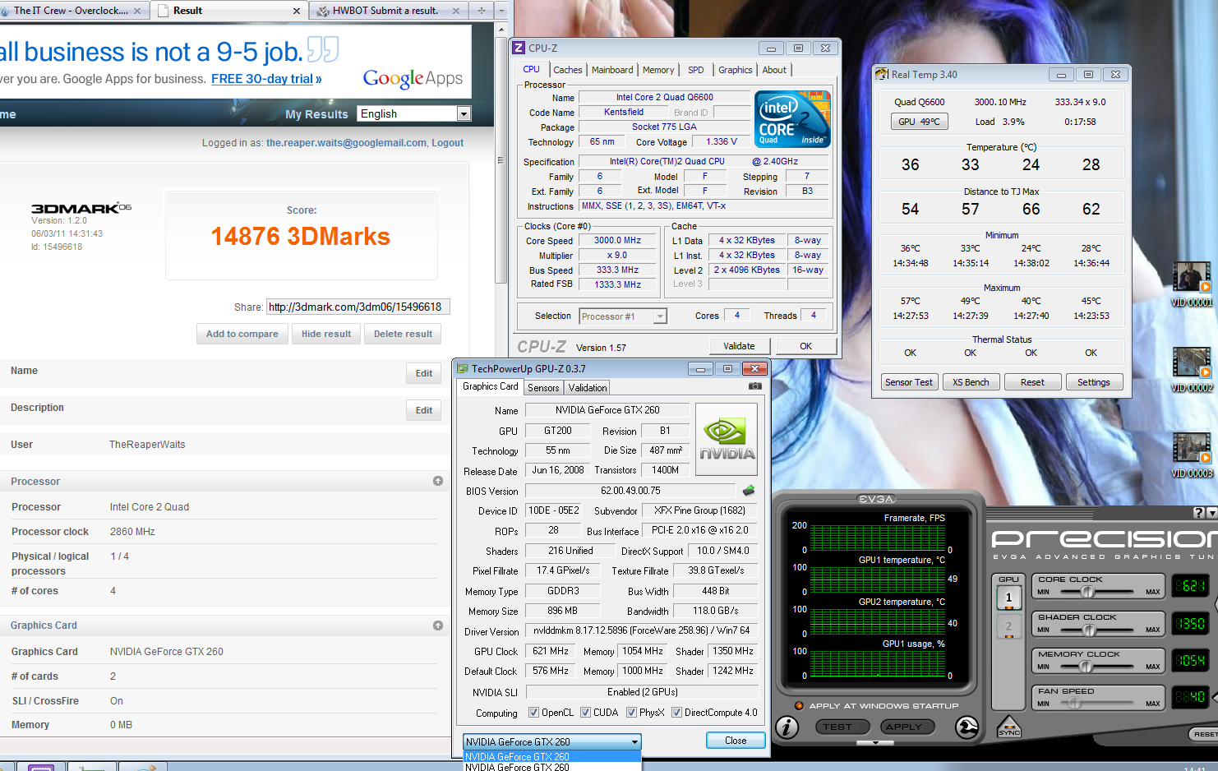Adjust the Core Clock slider handle

click(x=1087, y=592)
